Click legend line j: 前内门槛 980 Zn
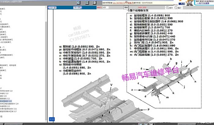 pyautogui.click(x=152, y=42)
